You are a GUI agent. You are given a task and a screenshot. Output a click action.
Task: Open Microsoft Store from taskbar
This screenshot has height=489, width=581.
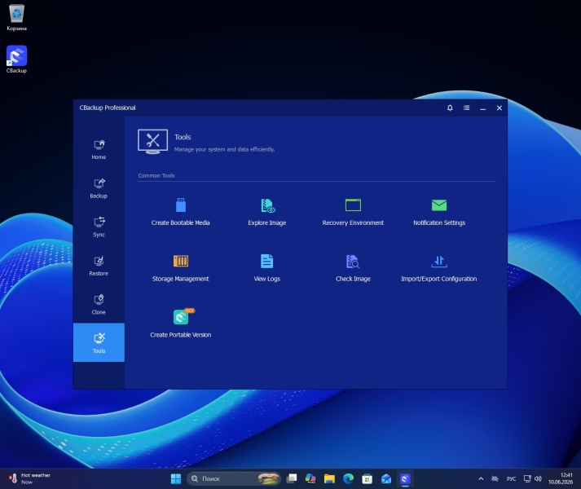pos(368,478)
